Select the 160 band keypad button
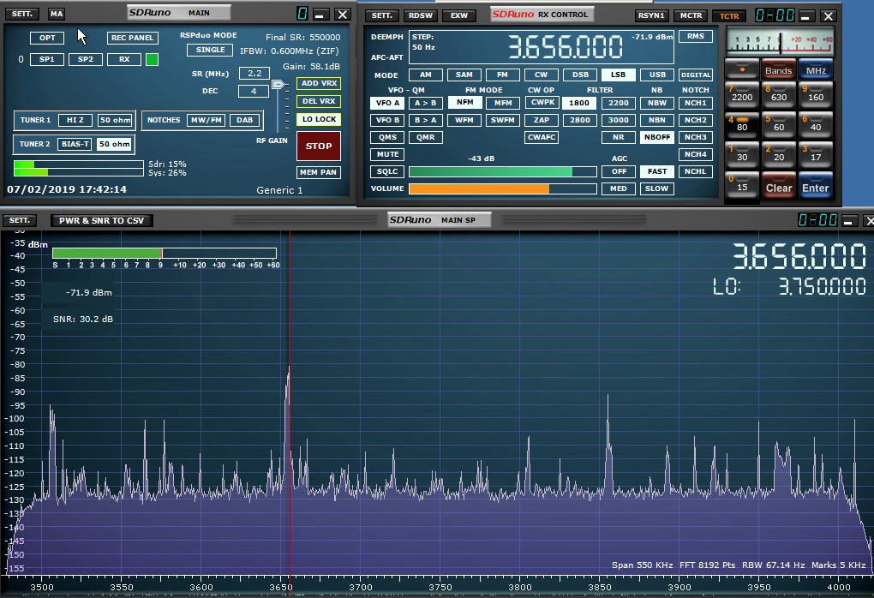This screenshot has height=598, width=874. [816, 93]
